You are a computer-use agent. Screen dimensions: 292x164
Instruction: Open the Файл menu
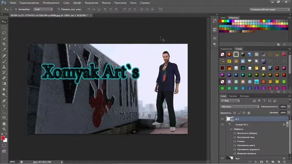tap(13, 3)
